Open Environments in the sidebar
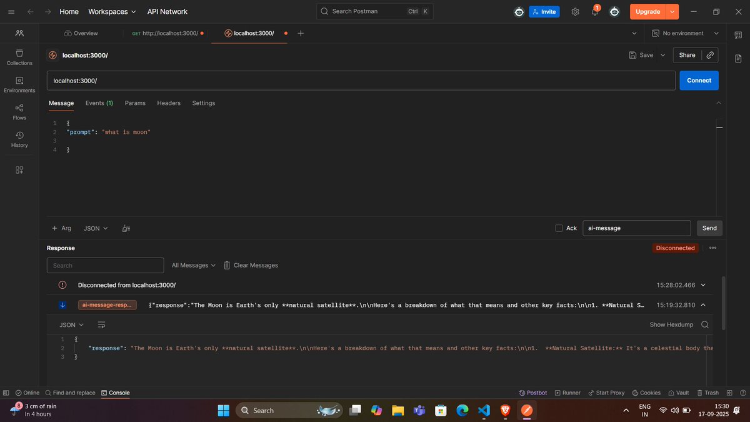The image size is (750, 422). (x=19, y=85)
